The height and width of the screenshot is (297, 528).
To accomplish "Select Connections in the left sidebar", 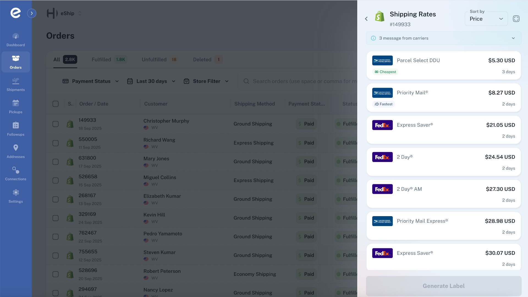I will pos(15,173).
